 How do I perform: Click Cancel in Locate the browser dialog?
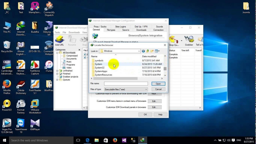pyautogui.click(x=158, y=89)
